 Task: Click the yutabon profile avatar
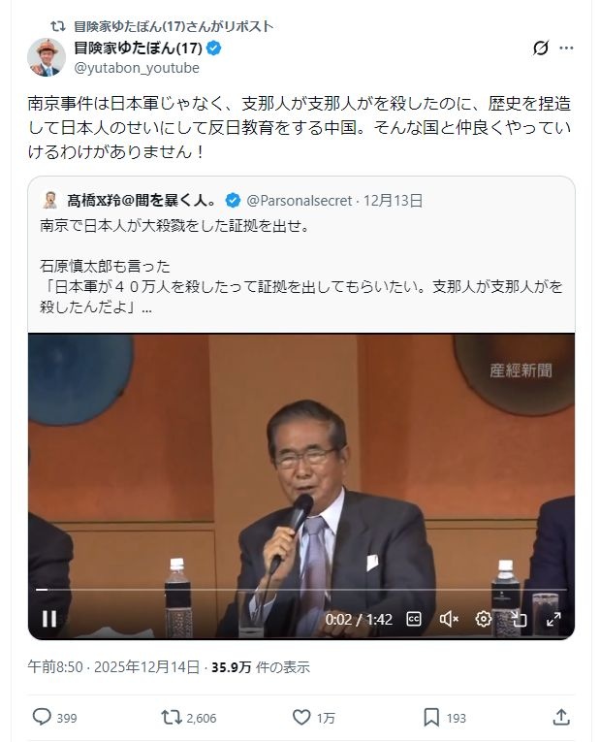pyautogui.click(x=46, y=57)
